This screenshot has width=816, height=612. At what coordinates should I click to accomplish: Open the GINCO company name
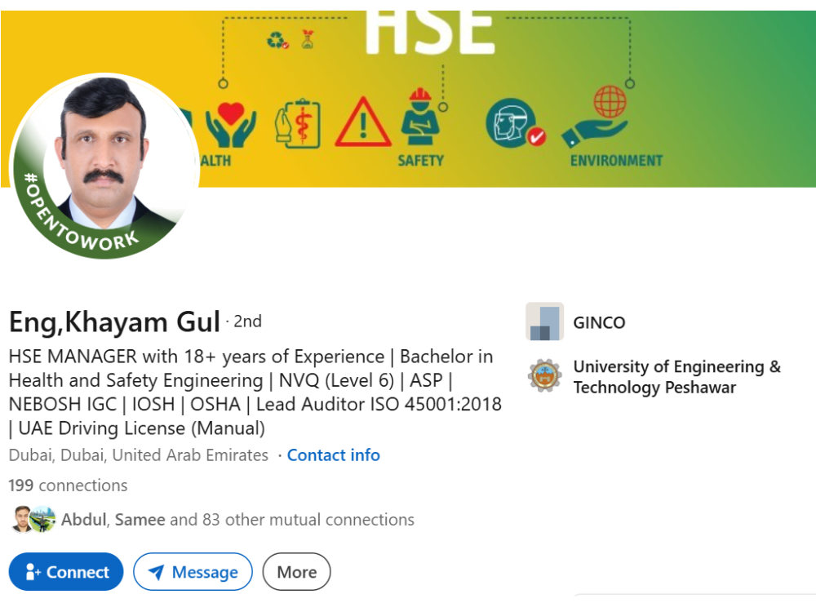599,322
